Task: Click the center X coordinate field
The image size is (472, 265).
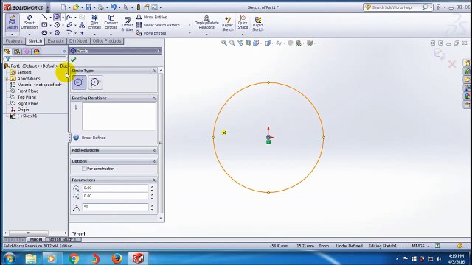Action: 115,188
